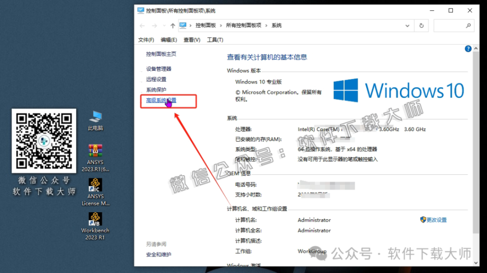Click the Windows 10 logo
The height and width of the screenshot is (273, 487).
[x=399, y=90]
